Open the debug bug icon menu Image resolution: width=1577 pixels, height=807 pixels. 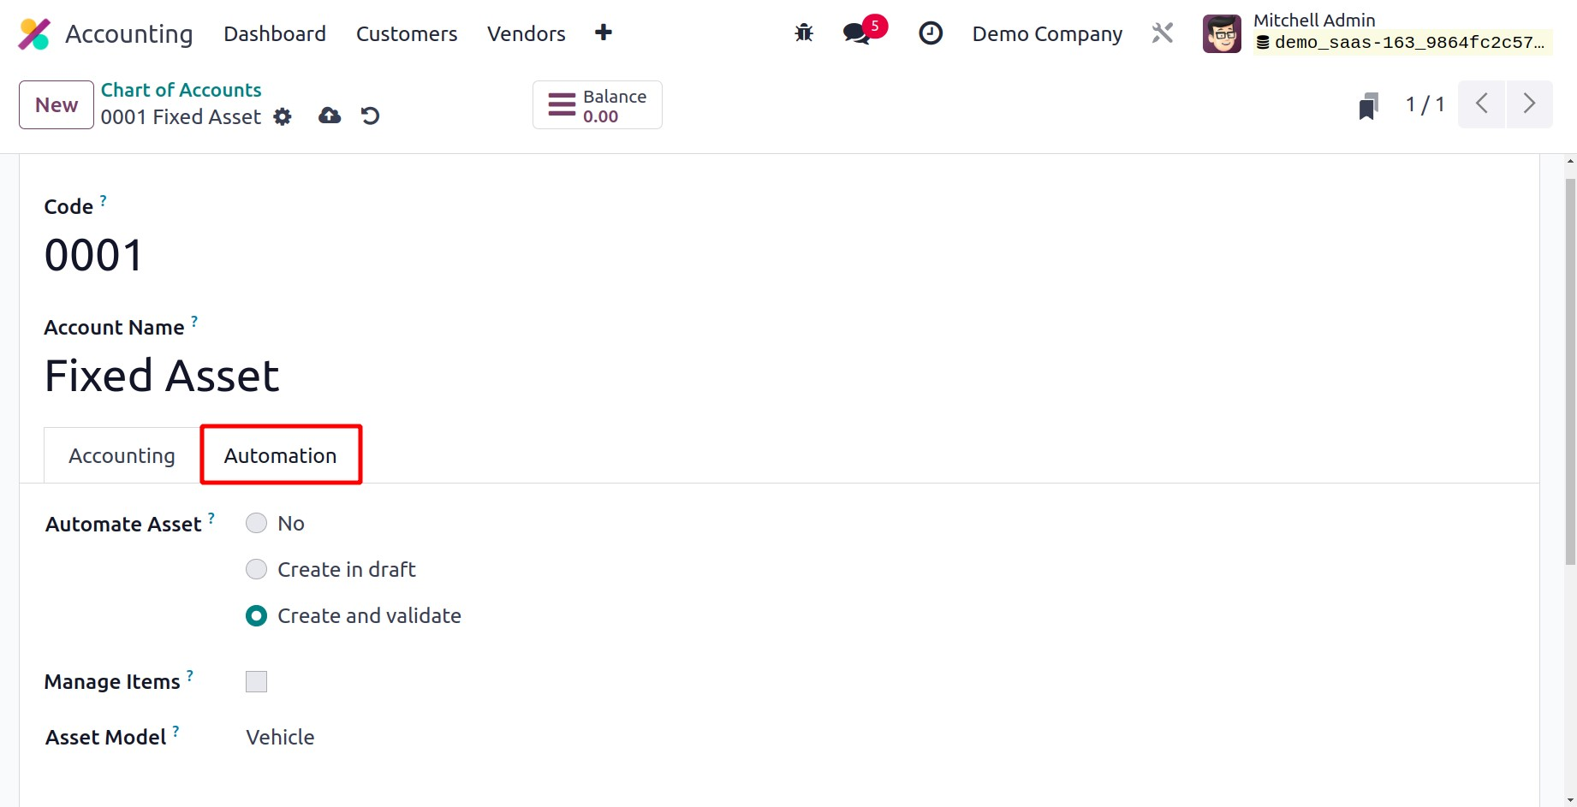pos(803,33)
